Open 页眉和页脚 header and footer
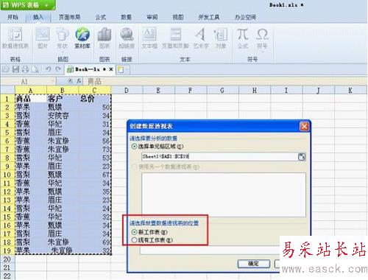Image resolution: width=368 pixels, height=280 pixels. [175, 38]
